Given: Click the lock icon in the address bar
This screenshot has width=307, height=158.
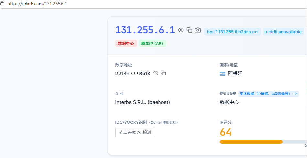Looking at the screenshot, I should click(x=2, y=4).
